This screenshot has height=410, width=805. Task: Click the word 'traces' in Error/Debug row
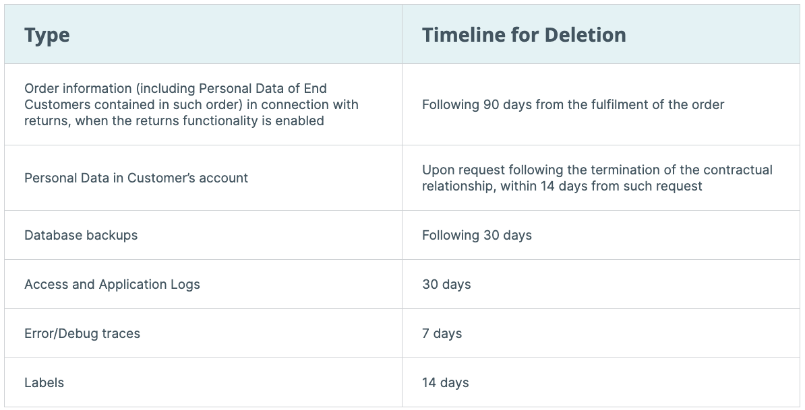[x=121, y=334]
